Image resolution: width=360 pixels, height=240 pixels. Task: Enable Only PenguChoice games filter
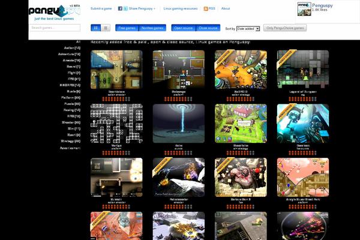click(x=285, y=28)
